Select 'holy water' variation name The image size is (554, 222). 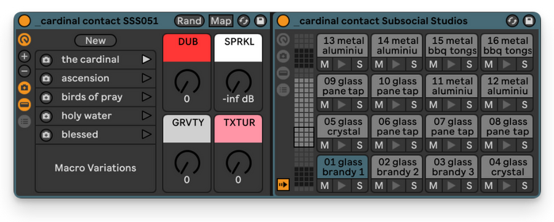87,116
